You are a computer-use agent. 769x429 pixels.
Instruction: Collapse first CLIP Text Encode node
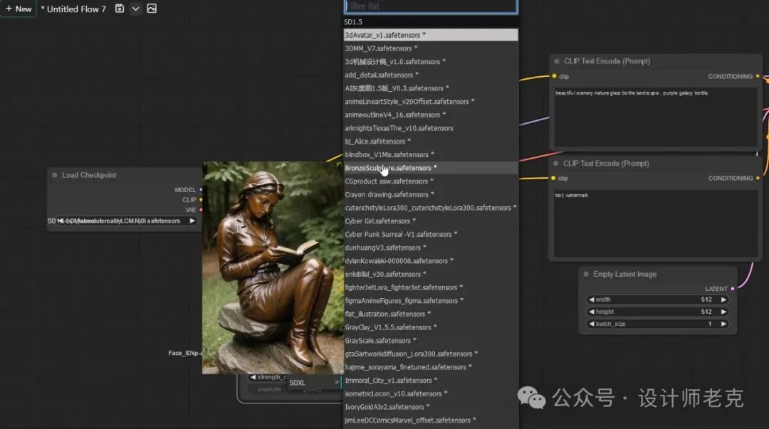tap(557, 61)
